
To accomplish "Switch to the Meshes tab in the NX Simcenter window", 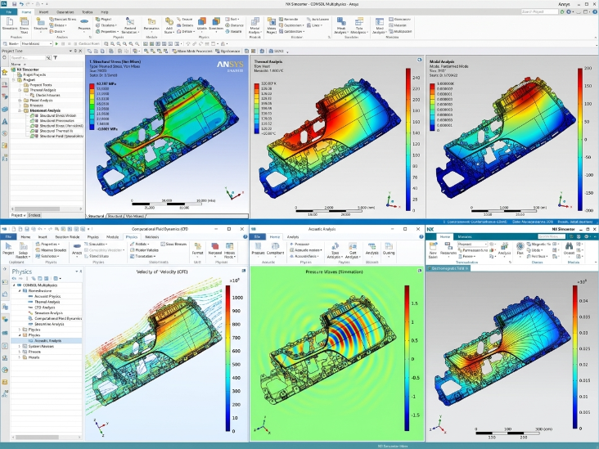I will (465, 236).
